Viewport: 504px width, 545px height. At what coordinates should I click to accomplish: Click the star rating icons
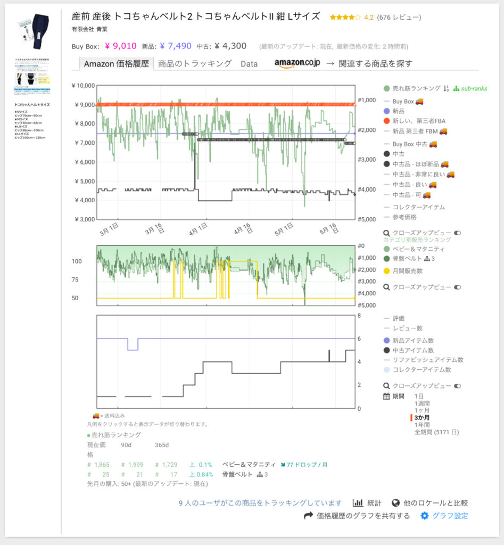coord(345,17)
